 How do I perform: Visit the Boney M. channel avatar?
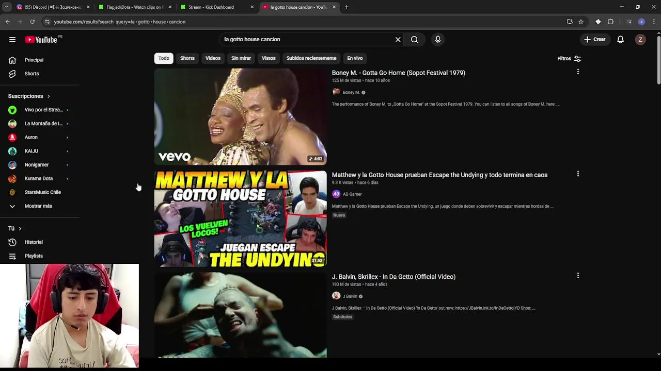click(336, 92)
